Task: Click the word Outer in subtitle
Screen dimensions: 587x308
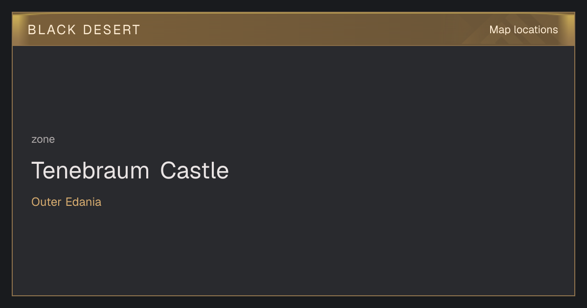Action: pyautogui.click(x=46, y=202)
